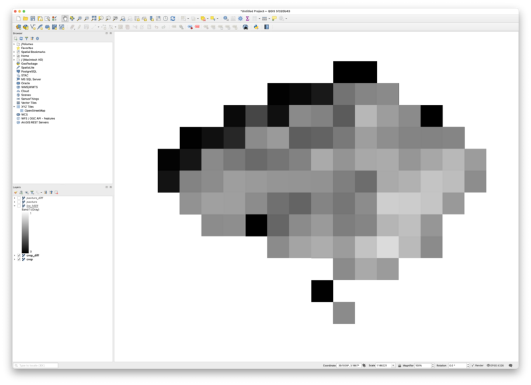Click the EPSG:4326 CRS button
531x385 pixels.
point(495,365)
